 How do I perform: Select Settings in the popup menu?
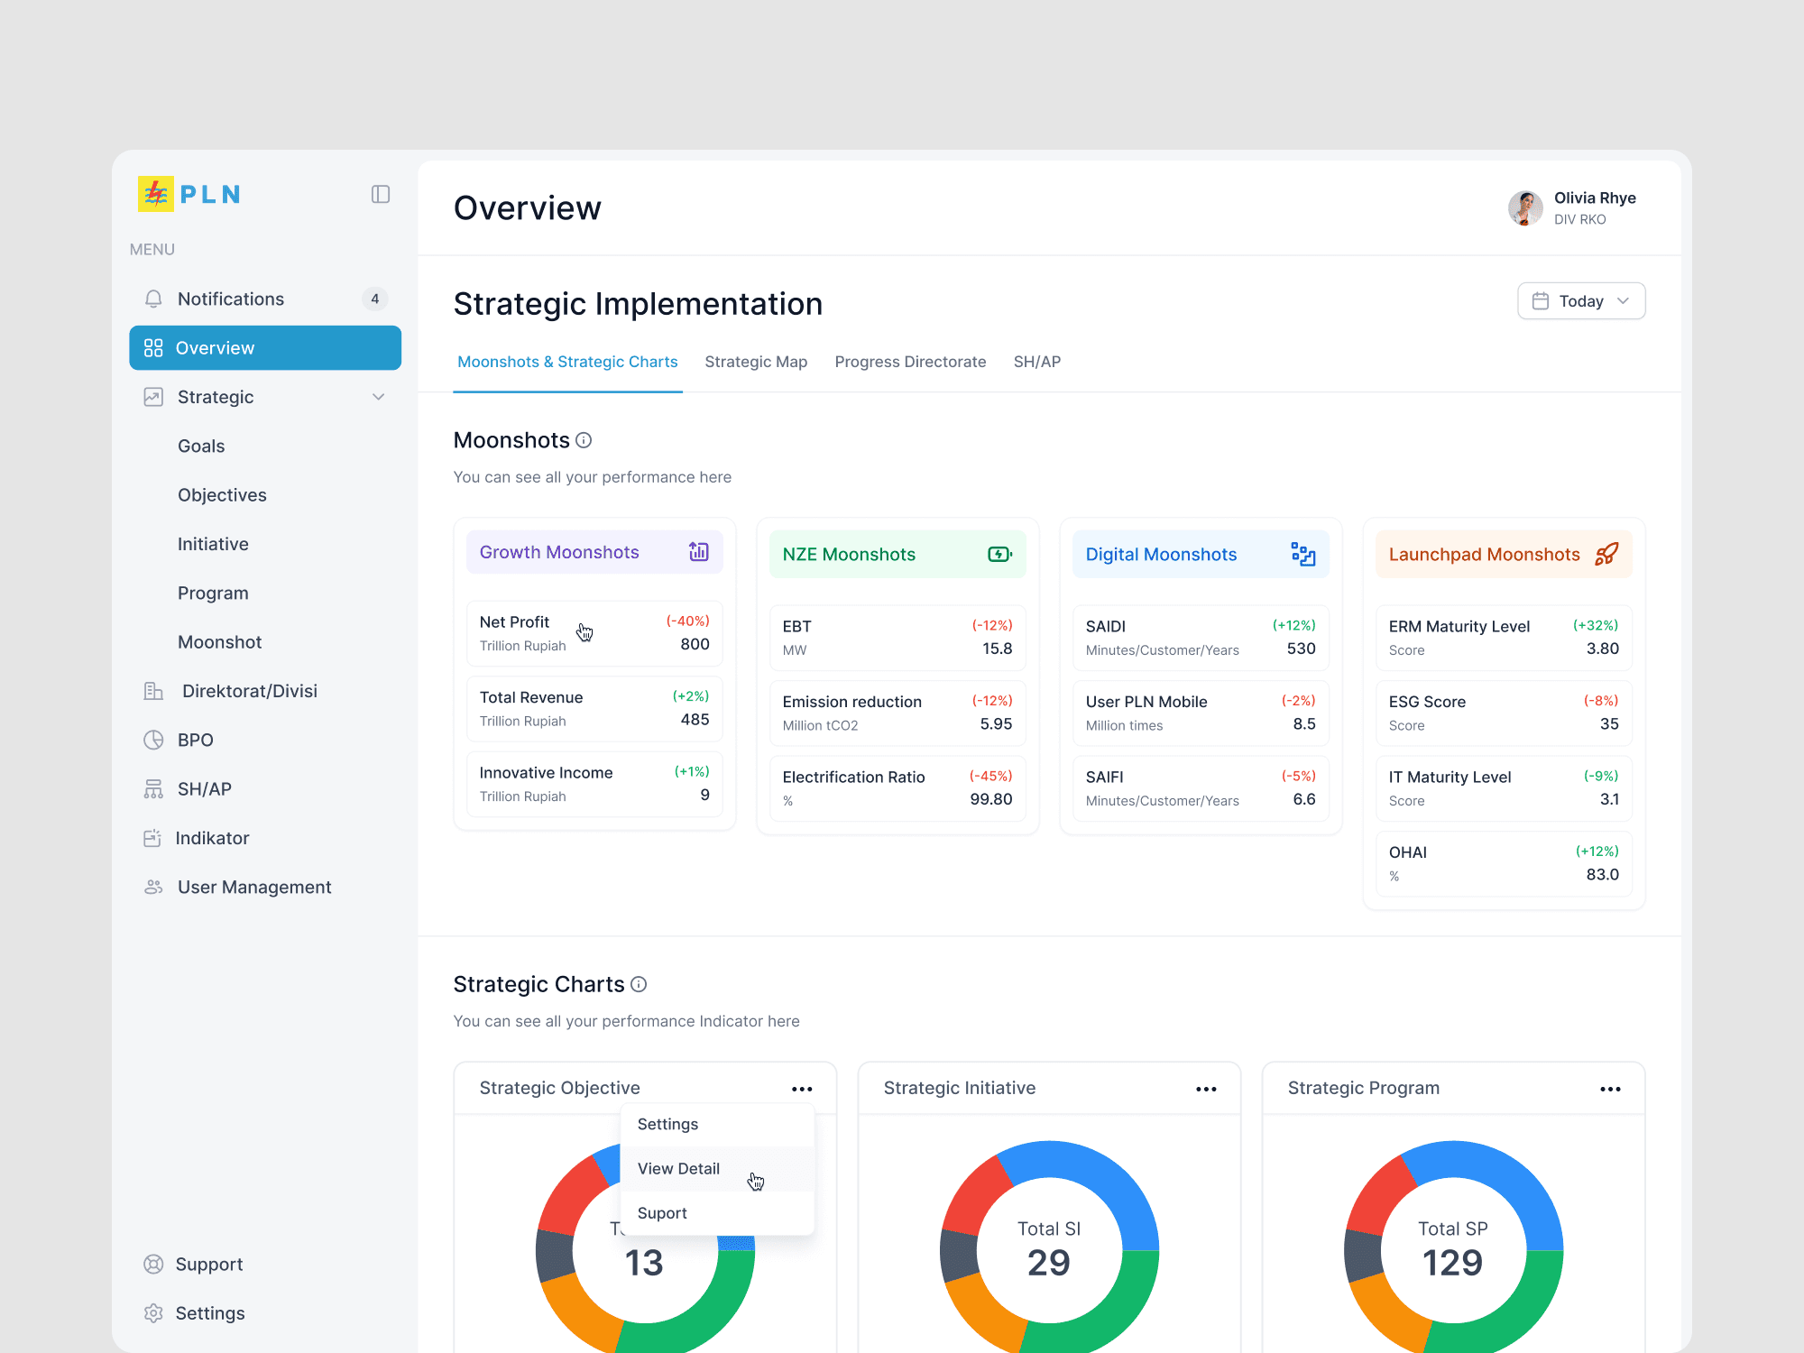point(717,1124)
